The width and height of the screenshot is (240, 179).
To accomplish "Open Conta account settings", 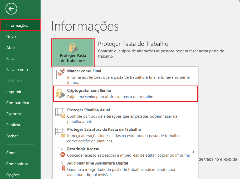I will [x=11, y=153].
